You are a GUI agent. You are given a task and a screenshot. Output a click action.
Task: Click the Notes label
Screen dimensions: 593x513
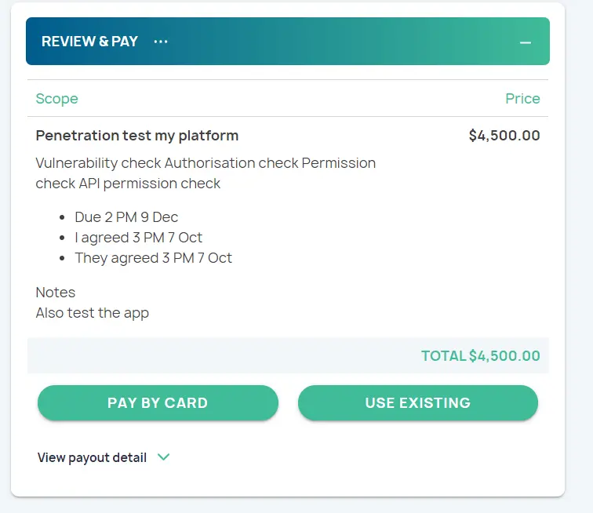[x=56, y=293]
